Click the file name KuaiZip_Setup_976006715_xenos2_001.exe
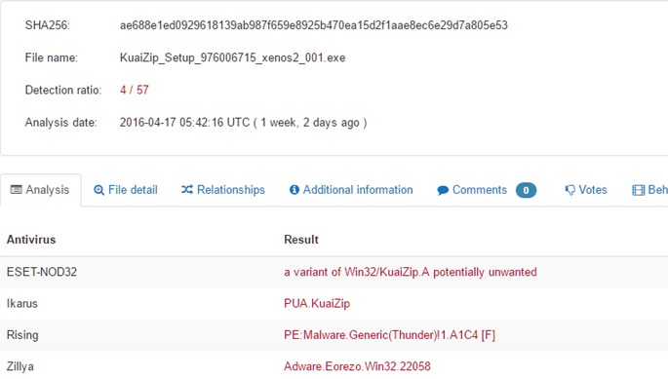Screen dimensions: 668x379 click(233, 57)
